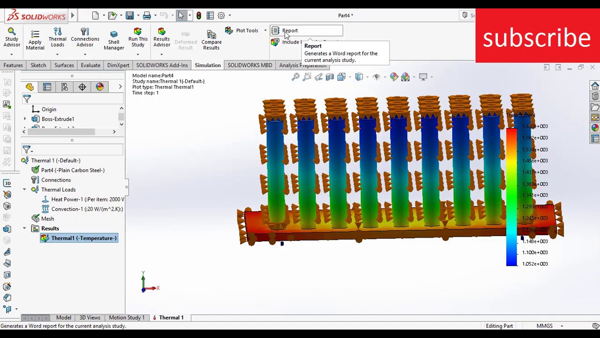
Task: Open File Properties icon in title toolbar
Action: coord(210,15)
